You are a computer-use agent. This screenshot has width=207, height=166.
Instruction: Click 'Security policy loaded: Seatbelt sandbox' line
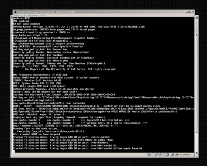tap(53, 58)
